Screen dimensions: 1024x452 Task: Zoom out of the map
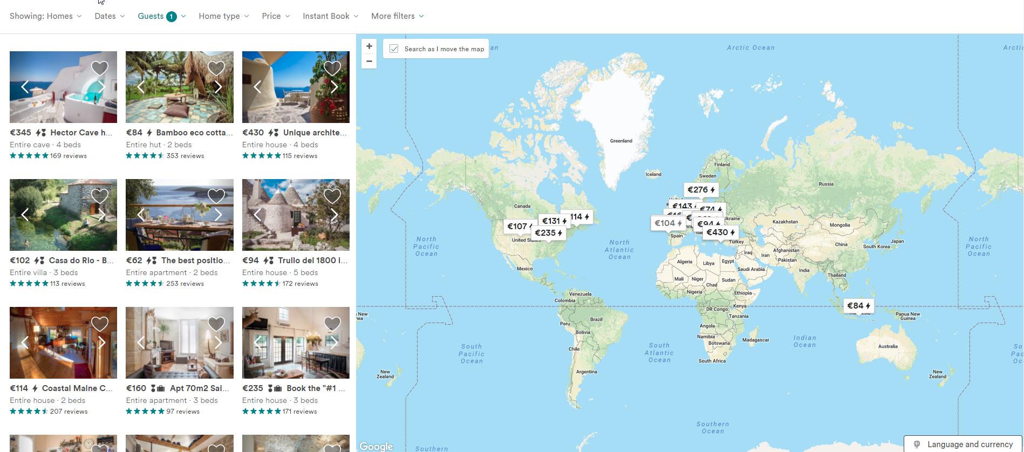coord(369,61)
